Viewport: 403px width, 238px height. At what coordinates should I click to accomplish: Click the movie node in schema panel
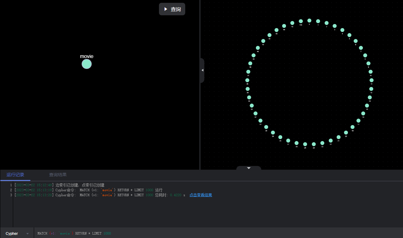tap(87, 64)
